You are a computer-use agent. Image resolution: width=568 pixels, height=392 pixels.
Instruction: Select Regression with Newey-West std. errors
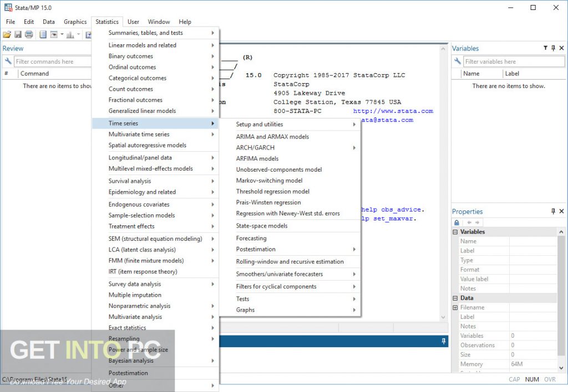(x=290, y=213)
